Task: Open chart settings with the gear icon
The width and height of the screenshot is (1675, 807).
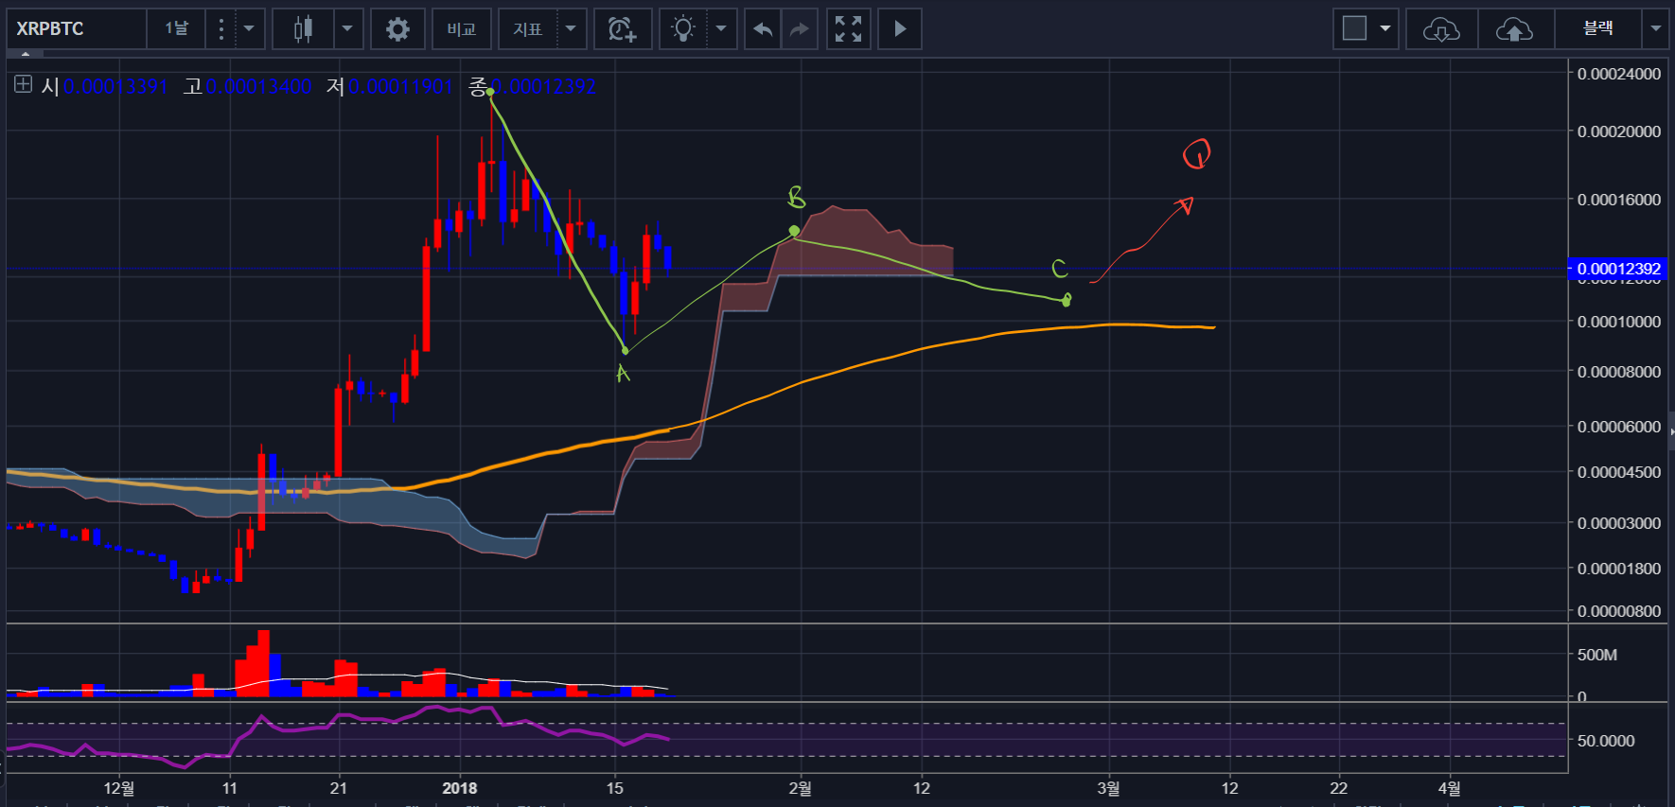Action: coord(397,29)
